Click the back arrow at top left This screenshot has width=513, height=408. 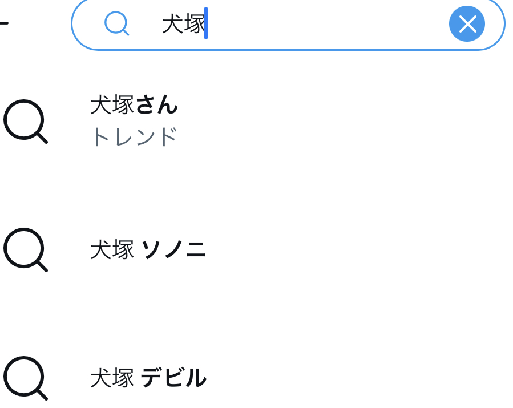[3, 23]
